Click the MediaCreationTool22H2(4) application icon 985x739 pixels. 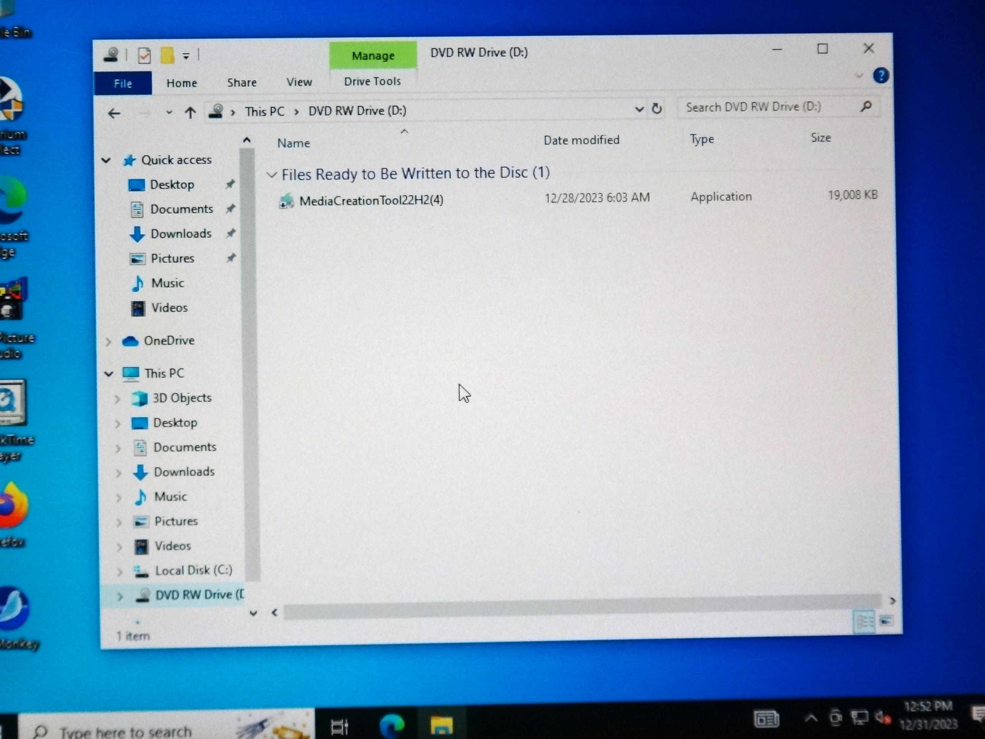point(286,201)
